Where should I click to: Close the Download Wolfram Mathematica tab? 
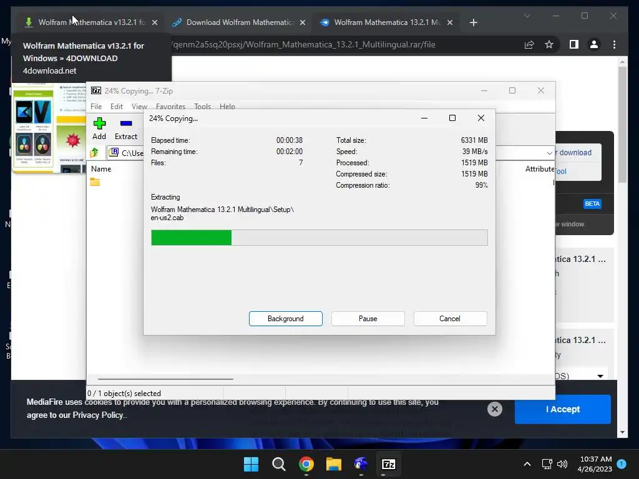click(303, 22)
